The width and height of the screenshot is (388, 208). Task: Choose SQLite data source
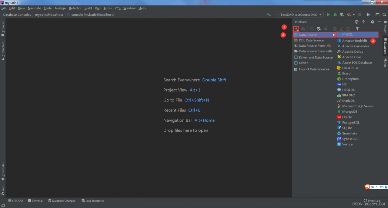(x=357, y=128)
